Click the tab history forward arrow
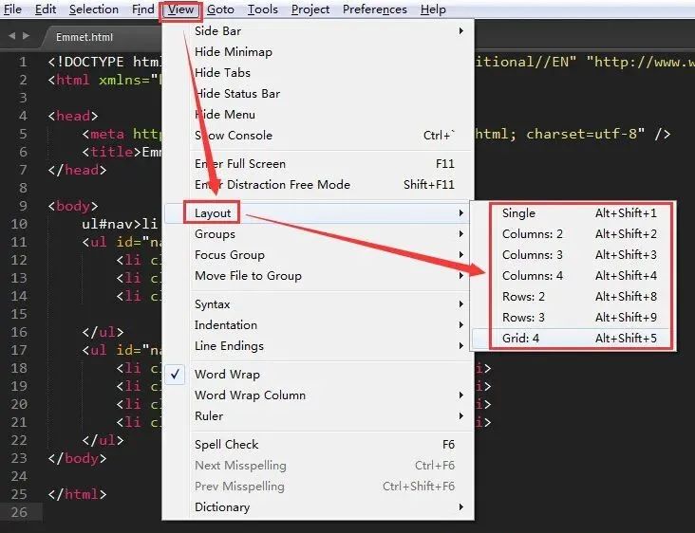The width and height of the screenshot is (695, 533). point(27,36)
